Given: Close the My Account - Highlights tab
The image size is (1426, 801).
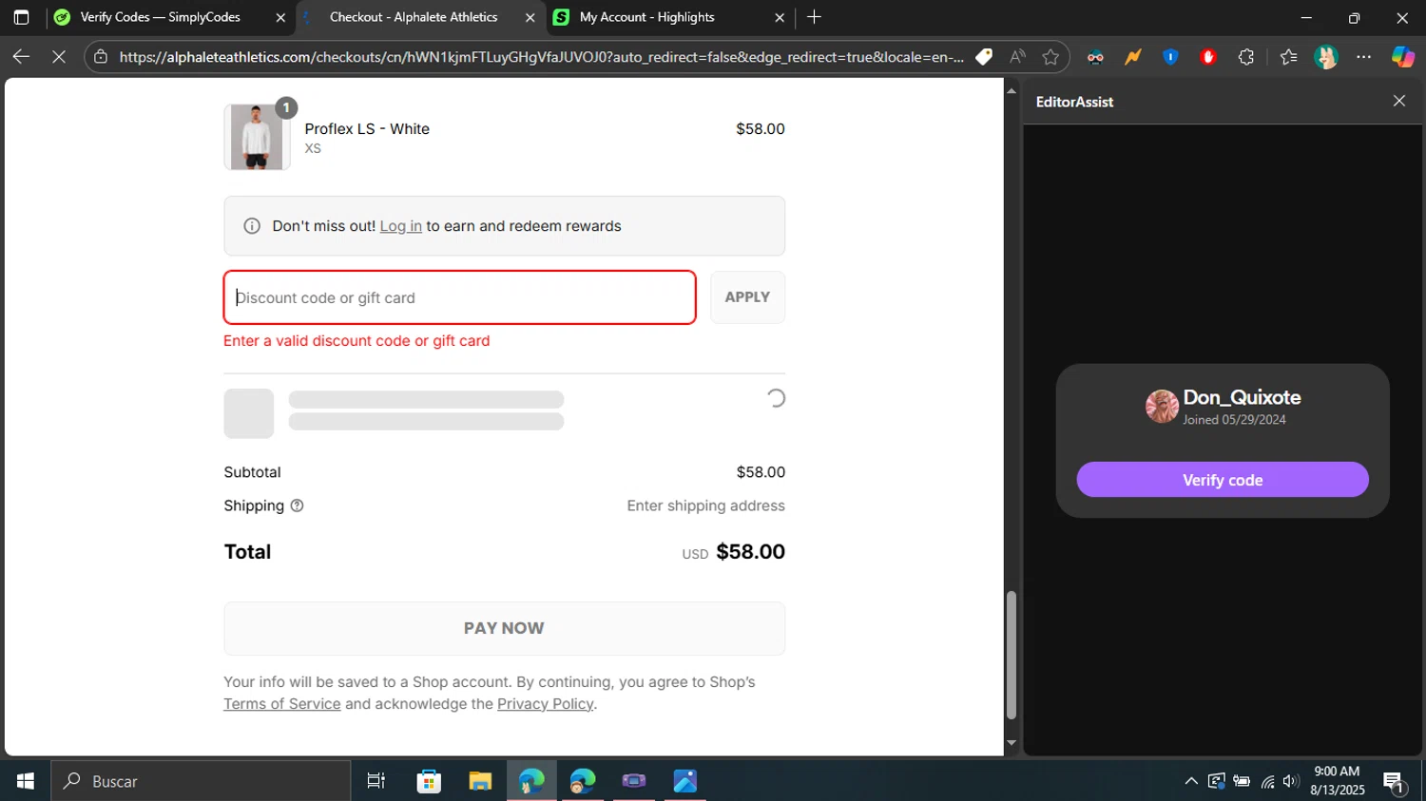Looking at the screenshot, I should coord(780,17).
